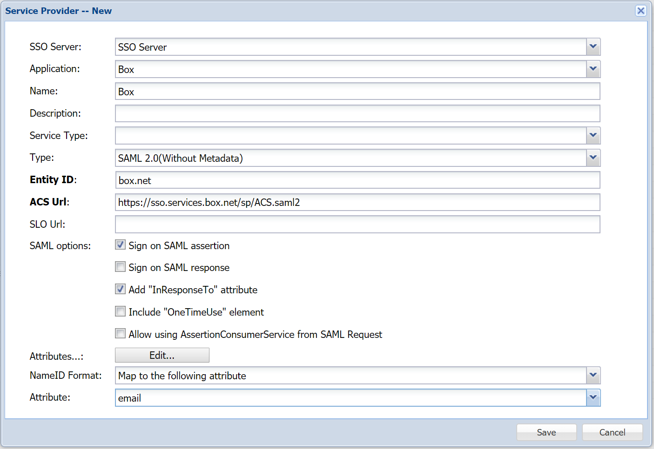Click into the Description field
Viewport: 654px width, 449px height.
pyautogui.click(x=357, y=113)
